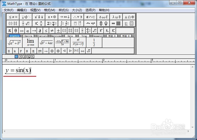Open the spaces and ellipses palette
Image resolution: width=197 pixels, height=140 pixels.
click(x=26, y=17)
